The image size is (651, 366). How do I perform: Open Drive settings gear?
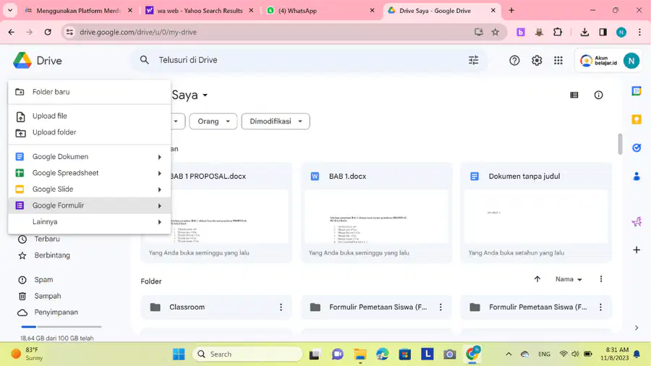pos(537,61)
